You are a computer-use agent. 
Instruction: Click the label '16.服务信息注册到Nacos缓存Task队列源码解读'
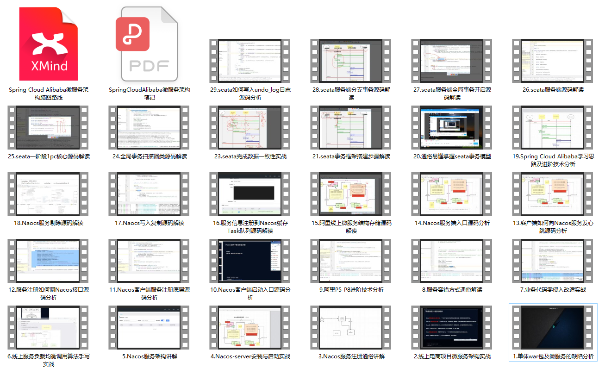click(250, 227)
